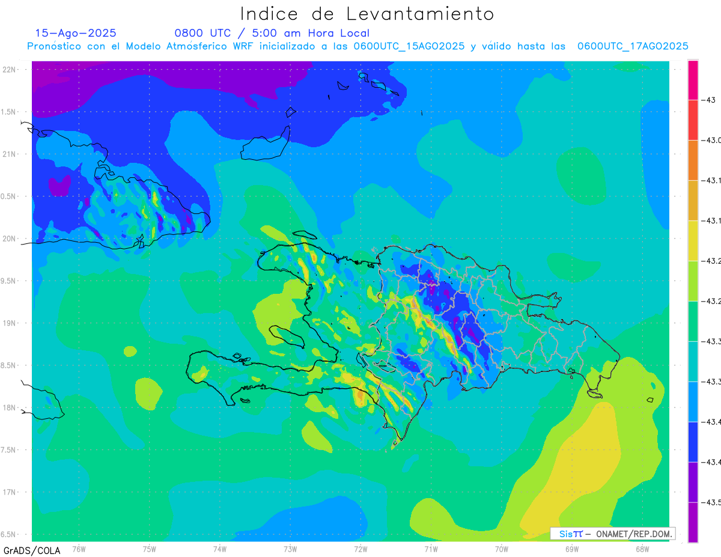Select the date text '15-Ago-2025'

[76, 33]
